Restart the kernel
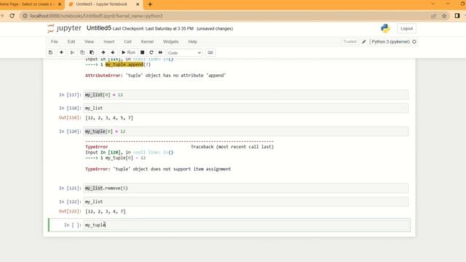Screen dimensions: 466x262 click(151, 52)
